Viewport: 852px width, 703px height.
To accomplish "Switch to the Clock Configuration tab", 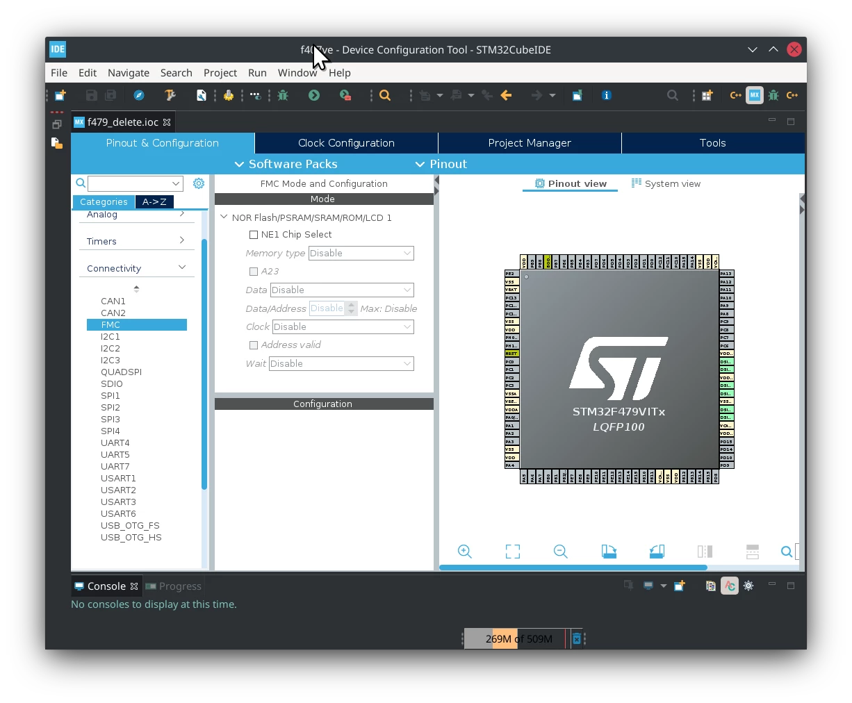I will click(x=346, y=143).
